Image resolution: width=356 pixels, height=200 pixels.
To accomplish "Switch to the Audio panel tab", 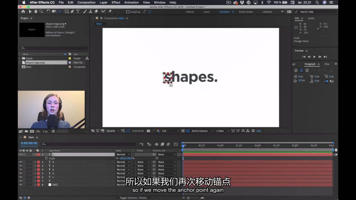I will coord(311,18).
